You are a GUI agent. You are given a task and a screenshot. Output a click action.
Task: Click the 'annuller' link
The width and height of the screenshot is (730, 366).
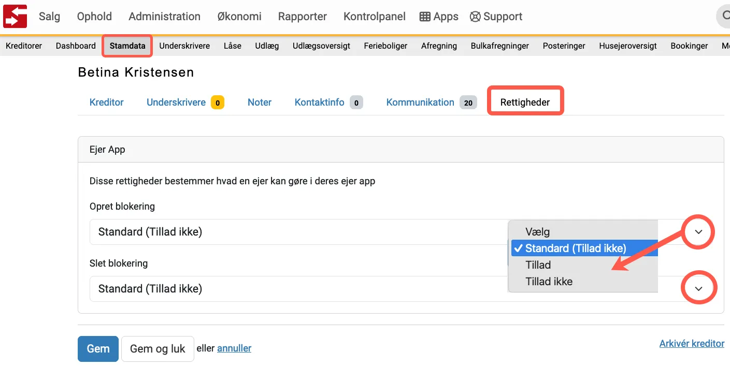(234, 348)
